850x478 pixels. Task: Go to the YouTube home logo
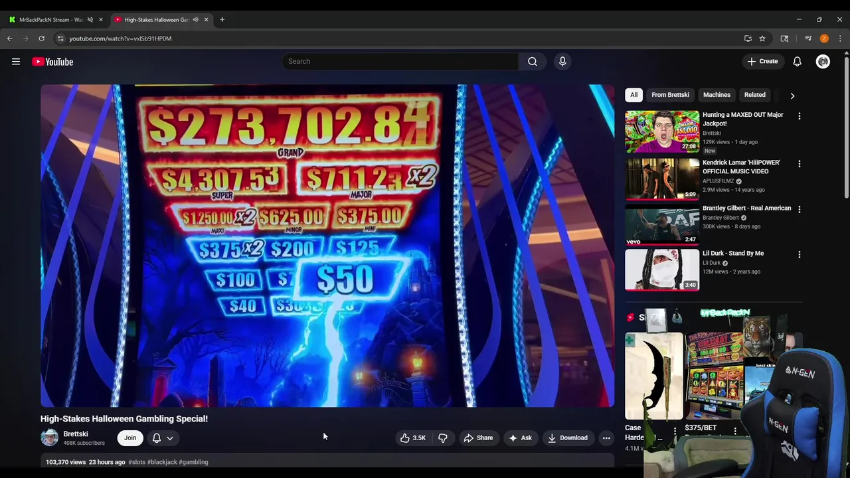pos(52,62)
